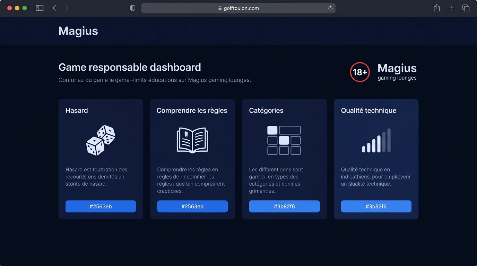Click description text 'Hasard est touttration des'
The width and height of the screenshot is (477, 266).
coord(96,177)
